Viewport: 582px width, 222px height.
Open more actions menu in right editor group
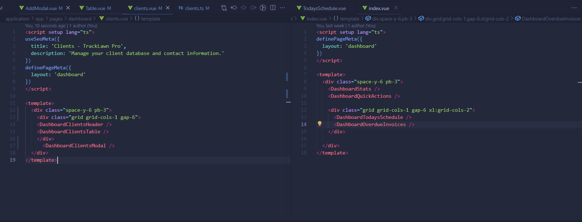pos(574,8)
